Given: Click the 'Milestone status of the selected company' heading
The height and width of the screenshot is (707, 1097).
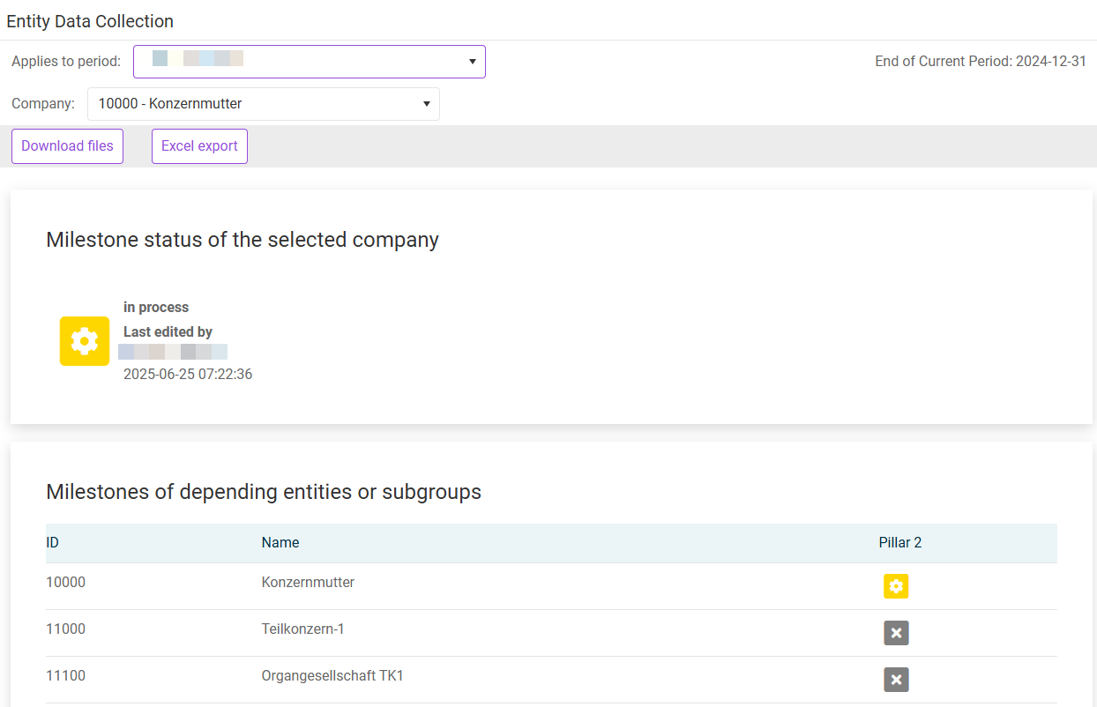Looking at the screenshot, I should click(243, 240).
